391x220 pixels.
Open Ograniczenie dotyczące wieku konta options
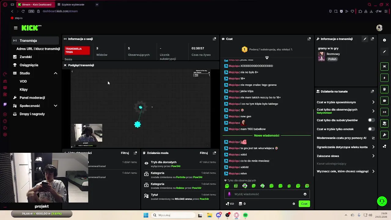(345, 147)
